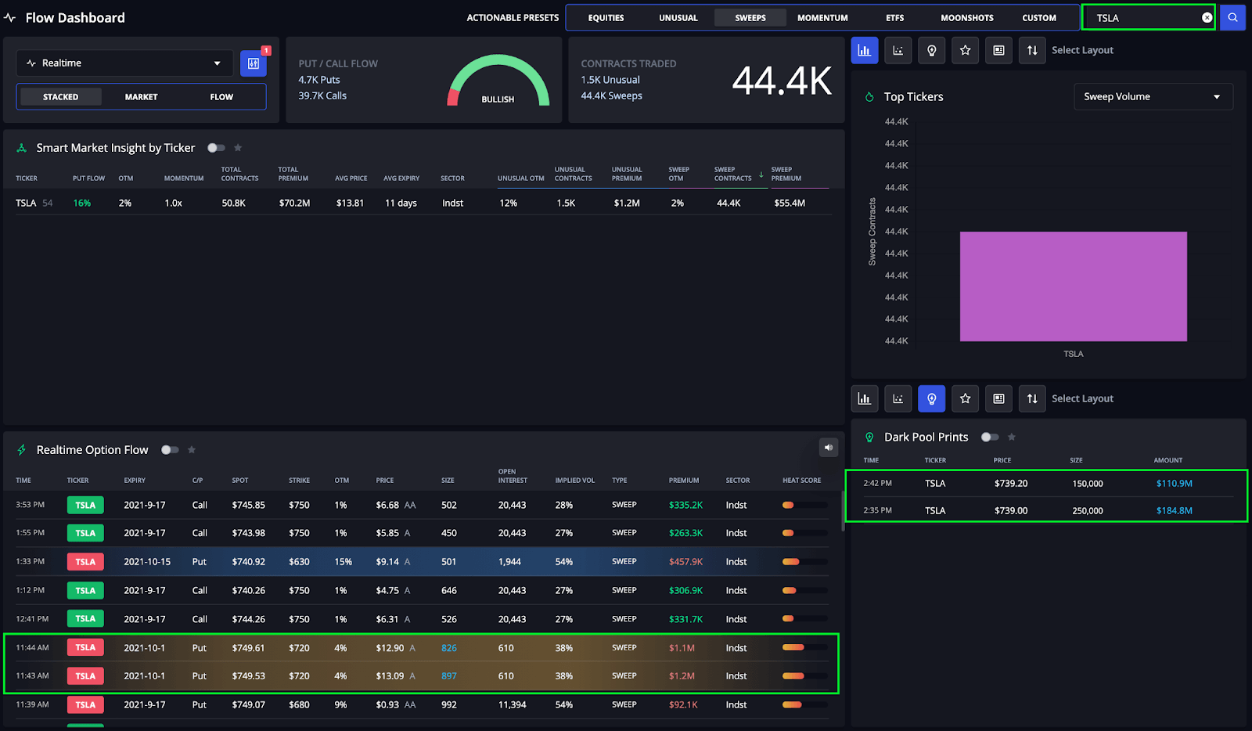Click the Smart Market Insight network icon
This screenshot has height=731, width=1252.
pos(22,148)
